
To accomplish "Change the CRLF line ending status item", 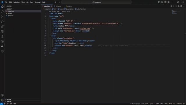I will click(x=162, y=104).
